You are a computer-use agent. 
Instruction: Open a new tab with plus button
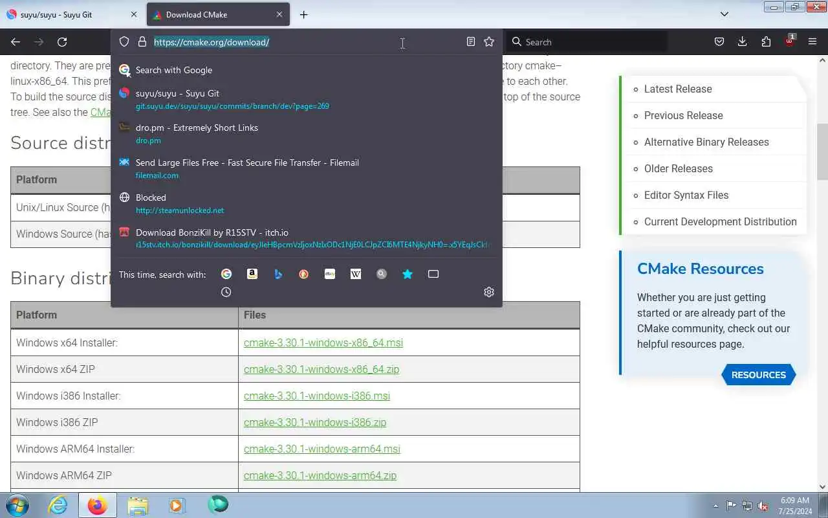[x=303, y=14]
